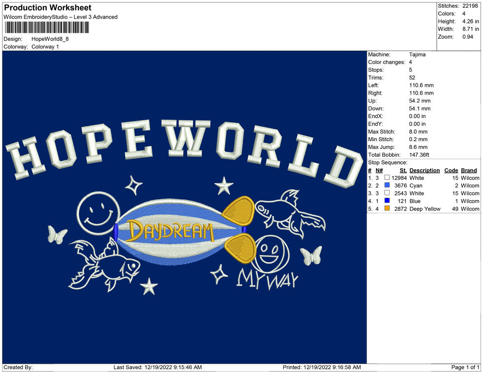Viewport: 483px width, 372px height.
Task: Click the N# column header
Action: coord(379,170)
